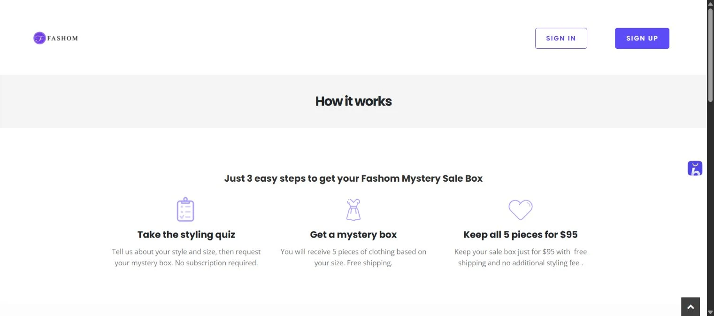Image resolution: width=714 pixels, height=316 pixels.
Task: Click the 'How it works' heading
Action: tap(353, 101)
